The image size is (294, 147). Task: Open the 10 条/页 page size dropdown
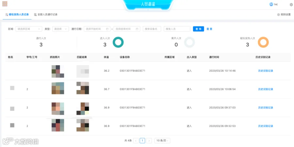coord(162,140)
